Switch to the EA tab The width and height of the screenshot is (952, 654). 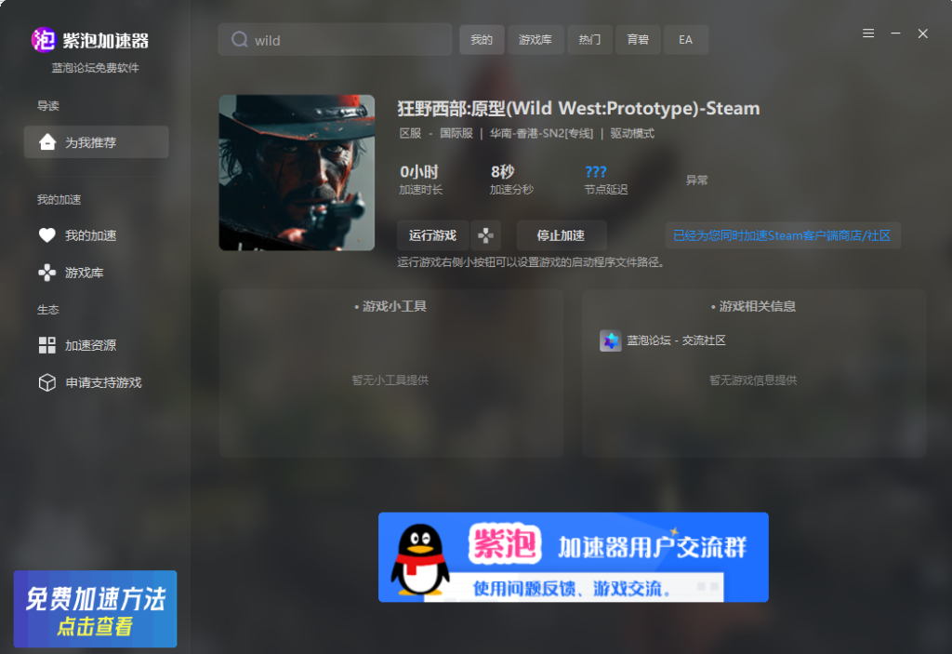point(685,39)
